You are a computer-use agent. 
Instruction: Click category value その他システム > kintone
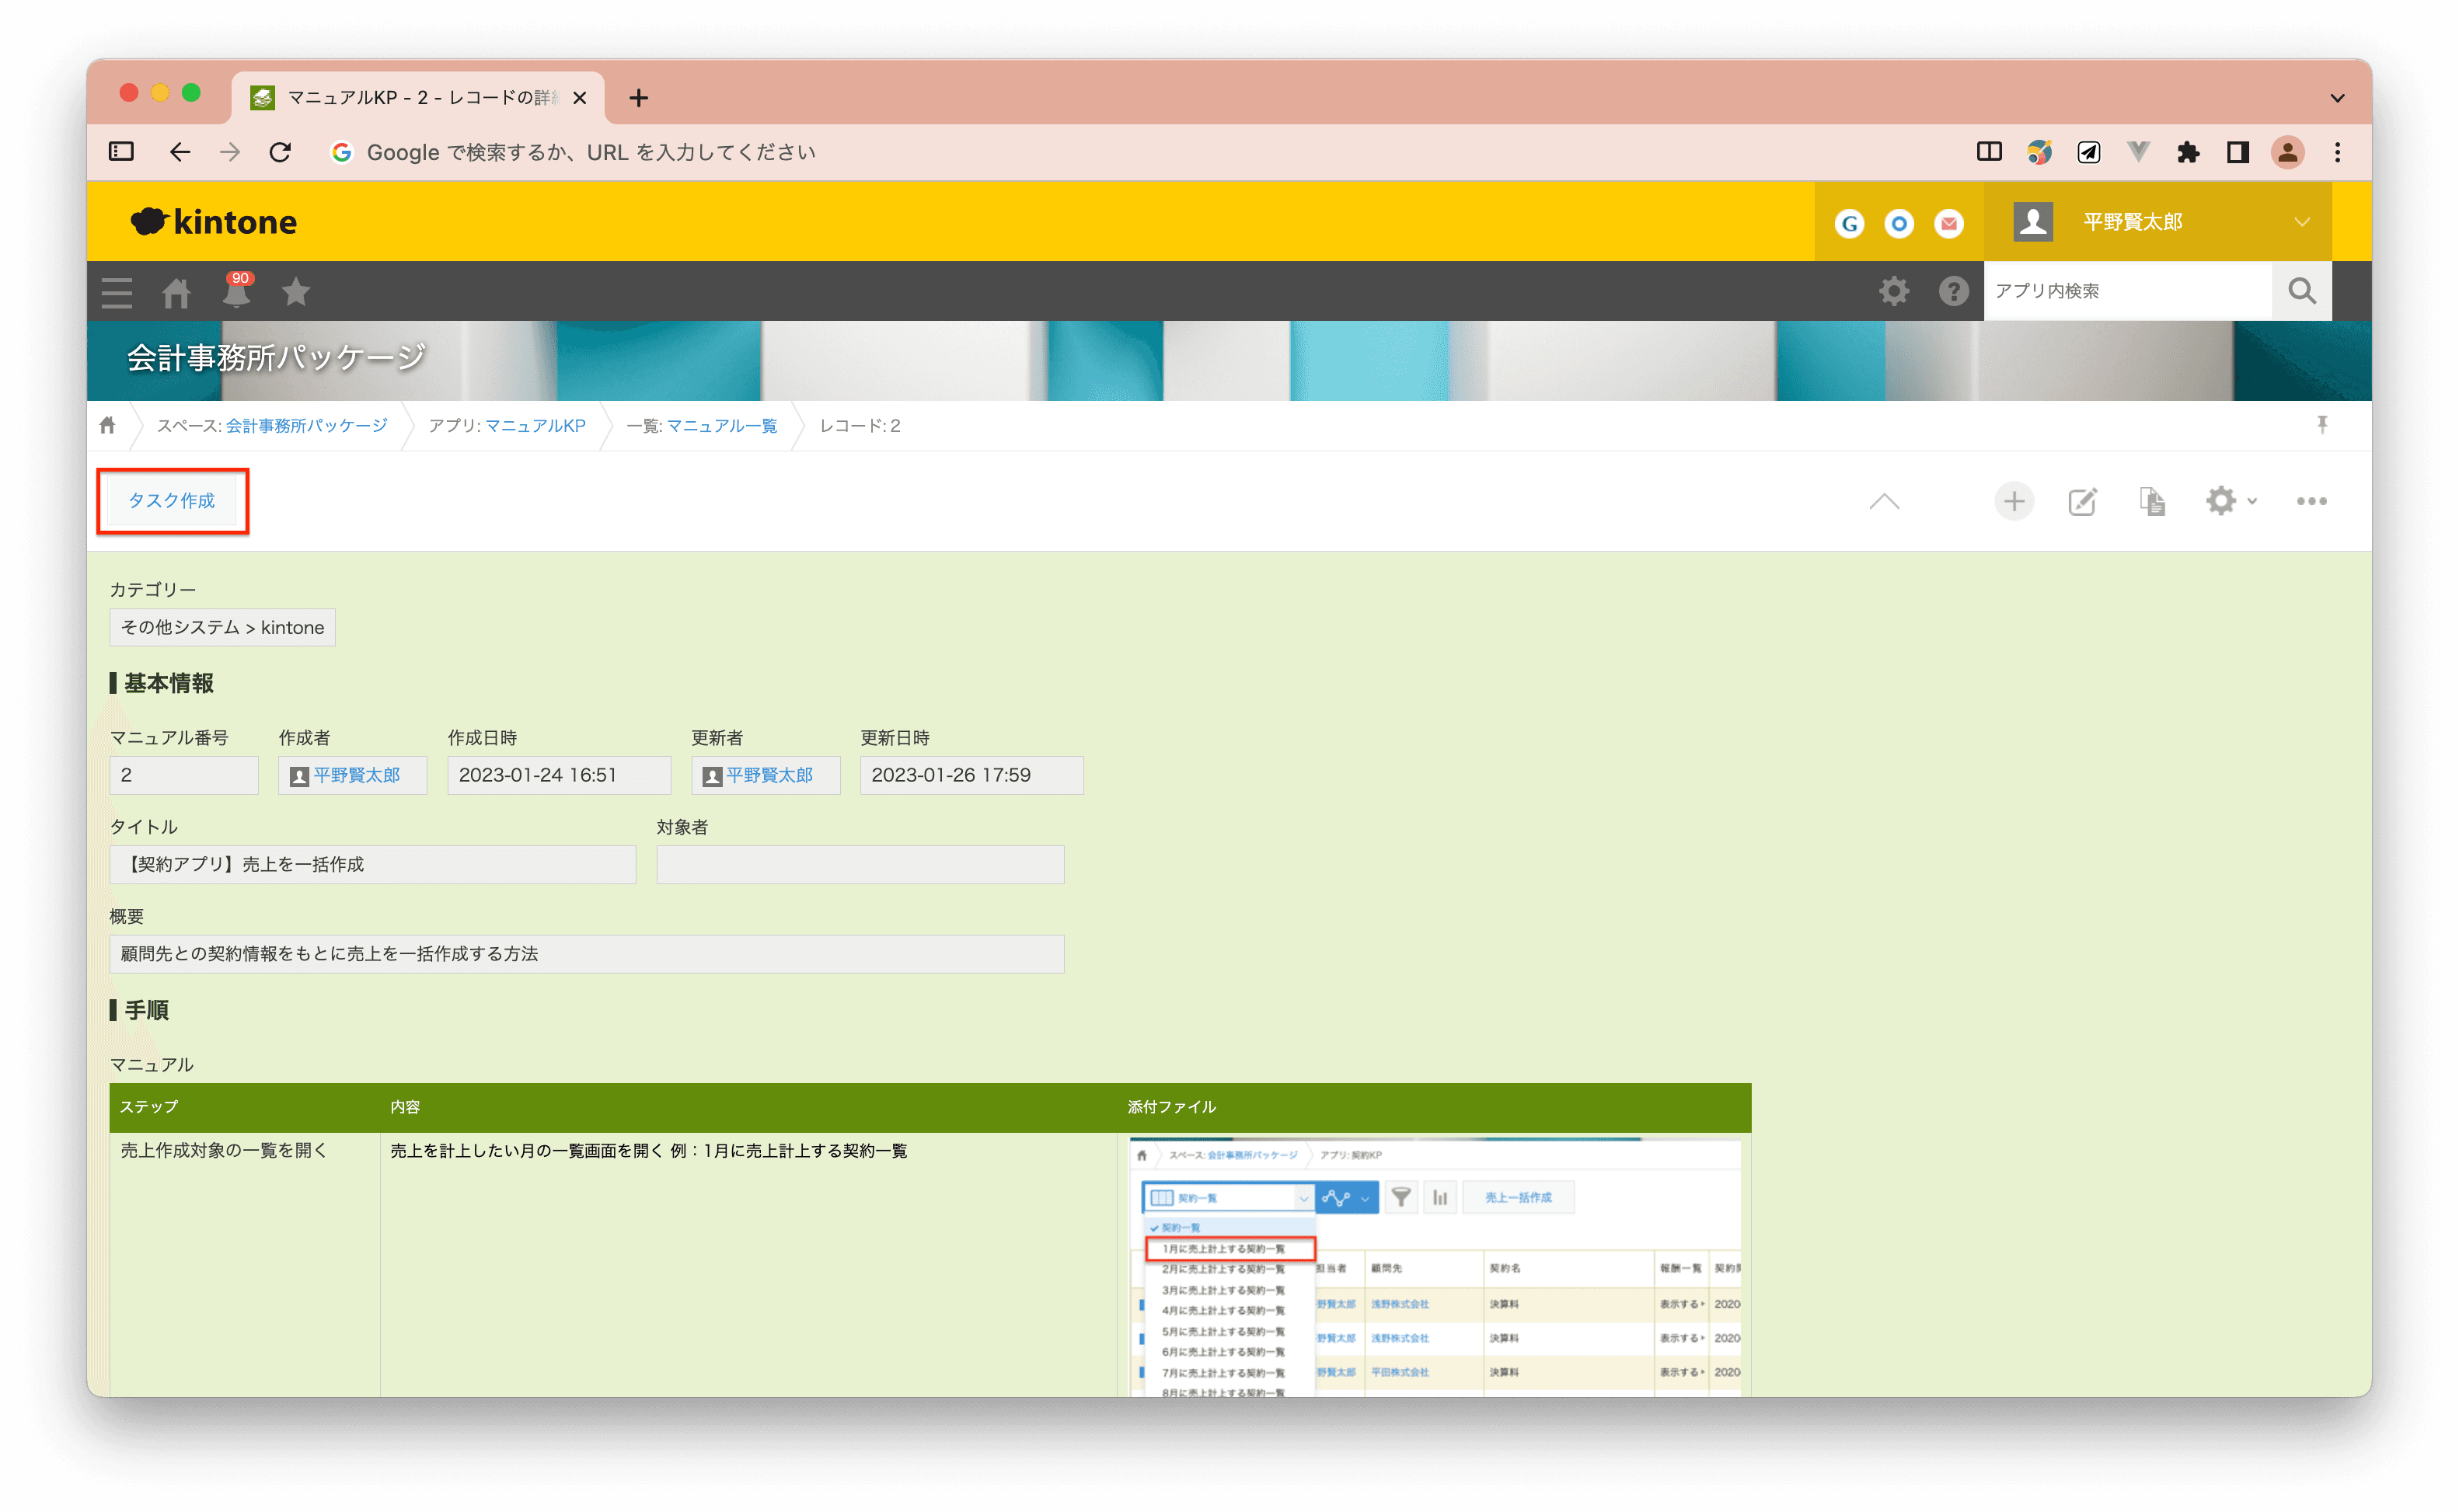point(222,628)
